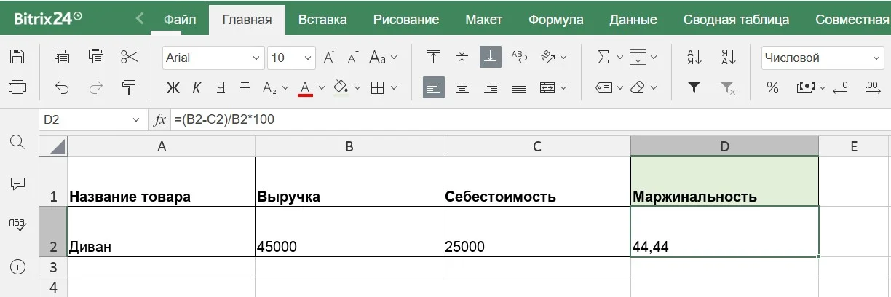Screen dimensions: 891x297
Task: Toggle underline formatting
Action: coord(221,88)
